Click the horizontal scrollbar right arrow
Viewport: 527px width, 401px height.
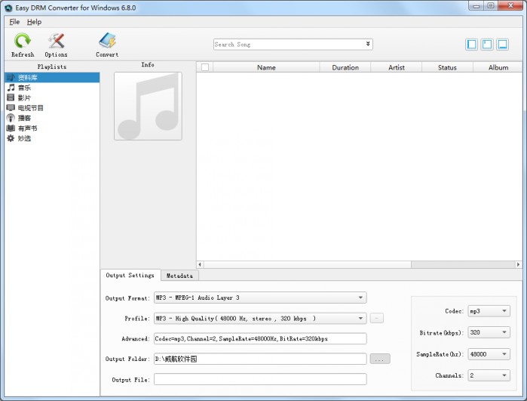(518, 264)
